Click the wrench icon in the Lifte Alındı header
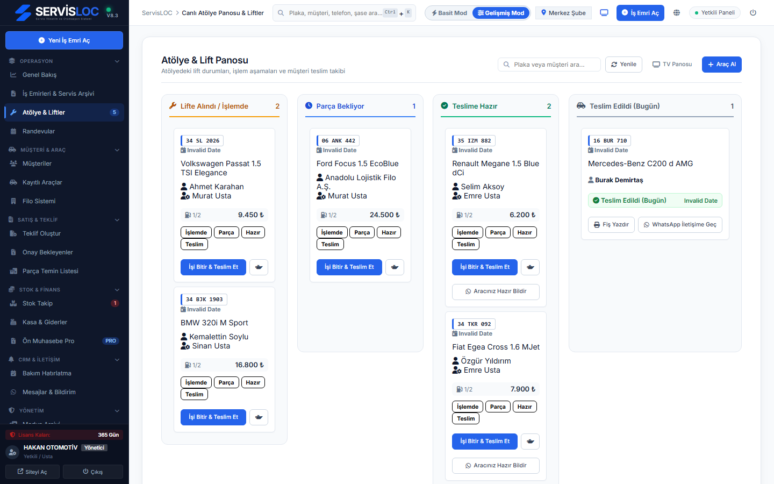This screenshot has height=484, width=774. [173, 106]
